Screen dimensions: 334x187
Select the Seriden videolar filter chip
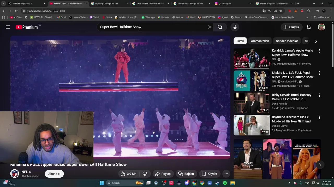click(x=287, y=41)
